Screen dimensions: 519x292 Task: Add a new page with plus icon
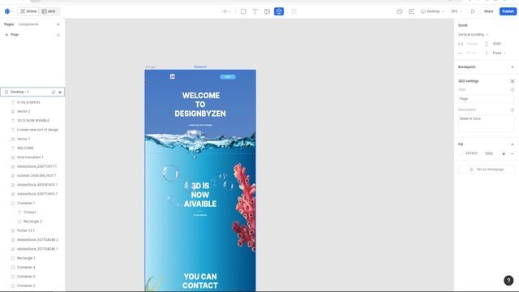[x=58, y=24]
